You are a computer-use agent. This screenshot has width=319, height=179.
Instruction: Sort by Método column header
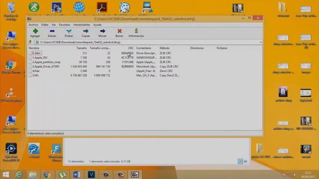pos(164,48)
